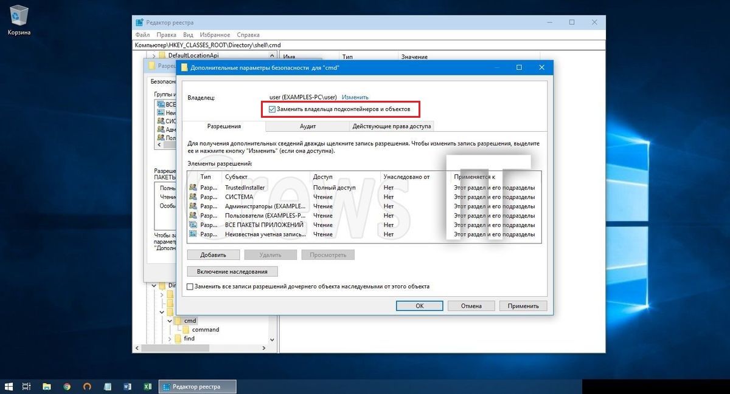
Task: Click the Удалить button
Action: (x=271, y=255)
